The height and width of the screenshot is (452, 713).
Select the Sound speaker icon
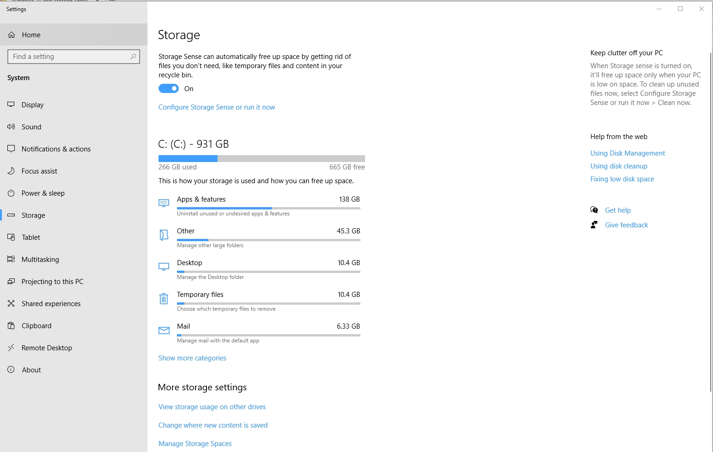tap(11, 127)
